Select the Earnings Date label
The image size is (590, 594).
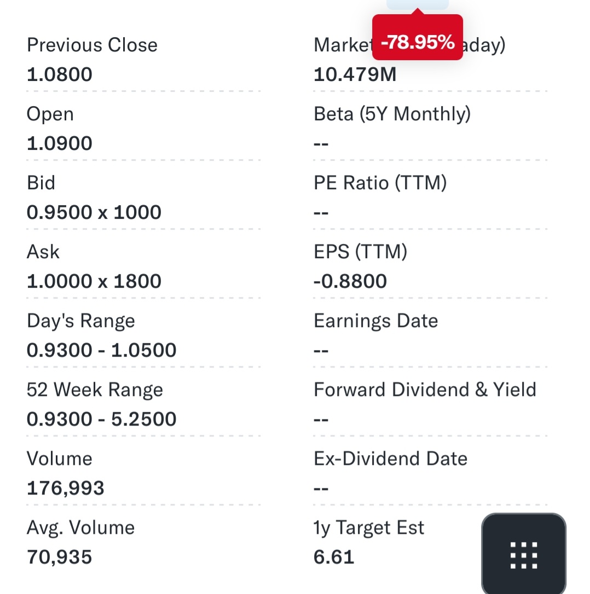[376, 321]
